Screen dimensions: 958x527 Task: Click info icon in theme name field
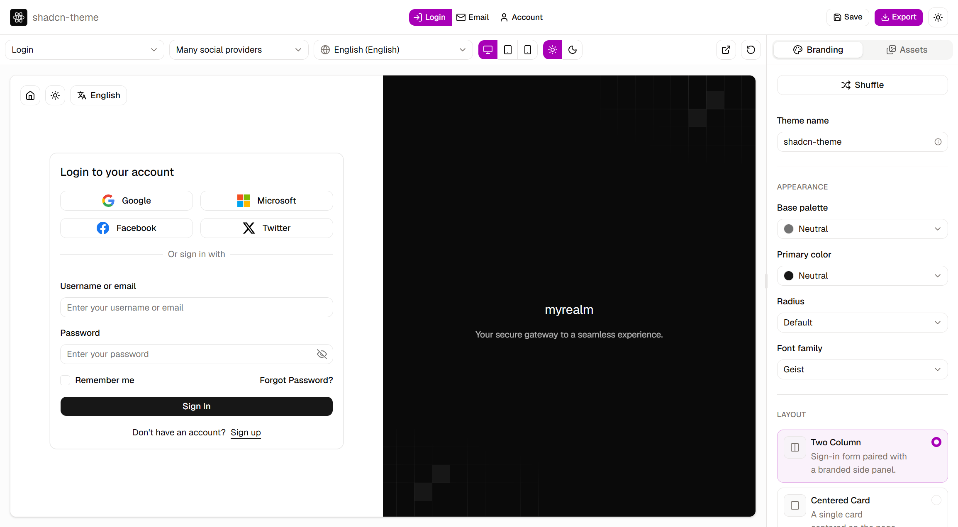tap(938, 142)
